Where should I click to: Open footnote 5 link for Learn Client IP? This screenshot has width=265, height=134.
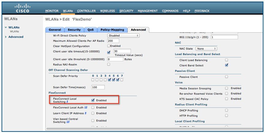[86, 113]
